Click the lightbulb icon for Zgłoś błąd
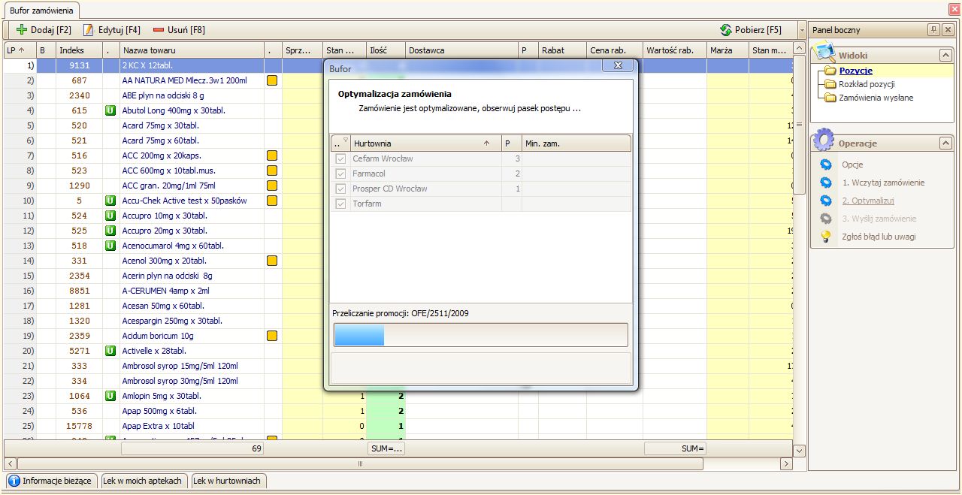The width and height of the screenshot is (962, 495). (826, 237)
